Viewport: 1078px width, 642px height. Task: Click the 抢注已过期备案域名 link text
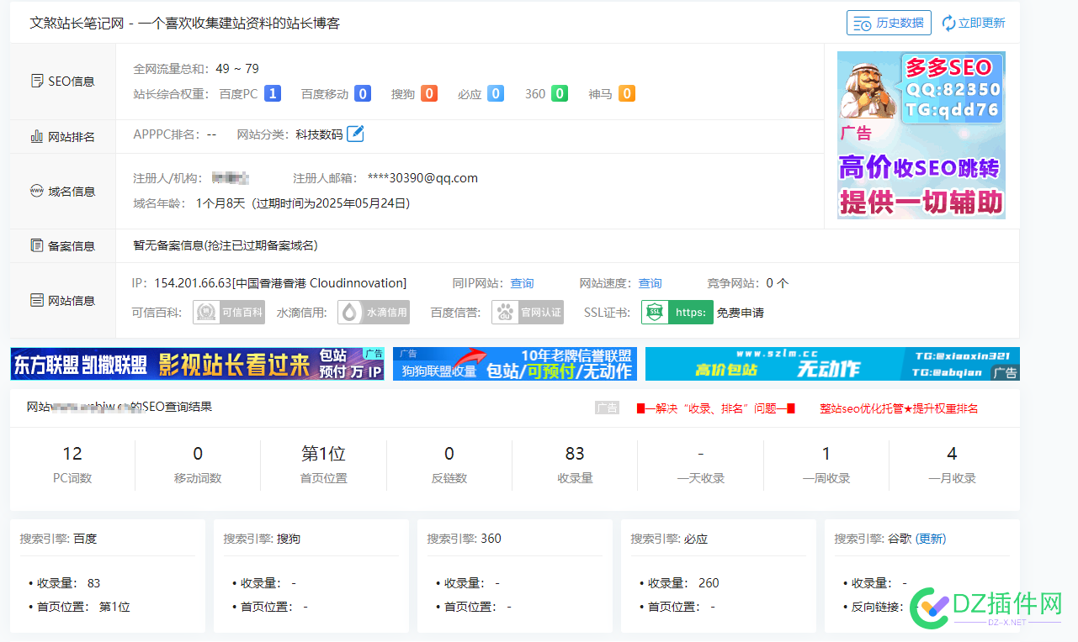pyautogui.click(x=261, y=245)
